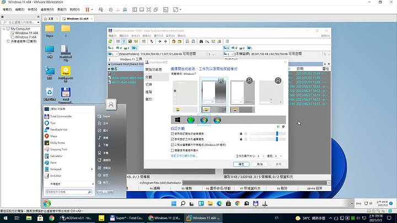Select the Windows 7 visual style thumbnail
The height and width of the screenshot is (223, 397).
click(214, 91)
